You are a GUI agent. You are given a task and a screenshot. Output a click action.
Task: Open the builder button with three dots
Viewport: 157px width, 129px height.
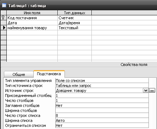152,91
